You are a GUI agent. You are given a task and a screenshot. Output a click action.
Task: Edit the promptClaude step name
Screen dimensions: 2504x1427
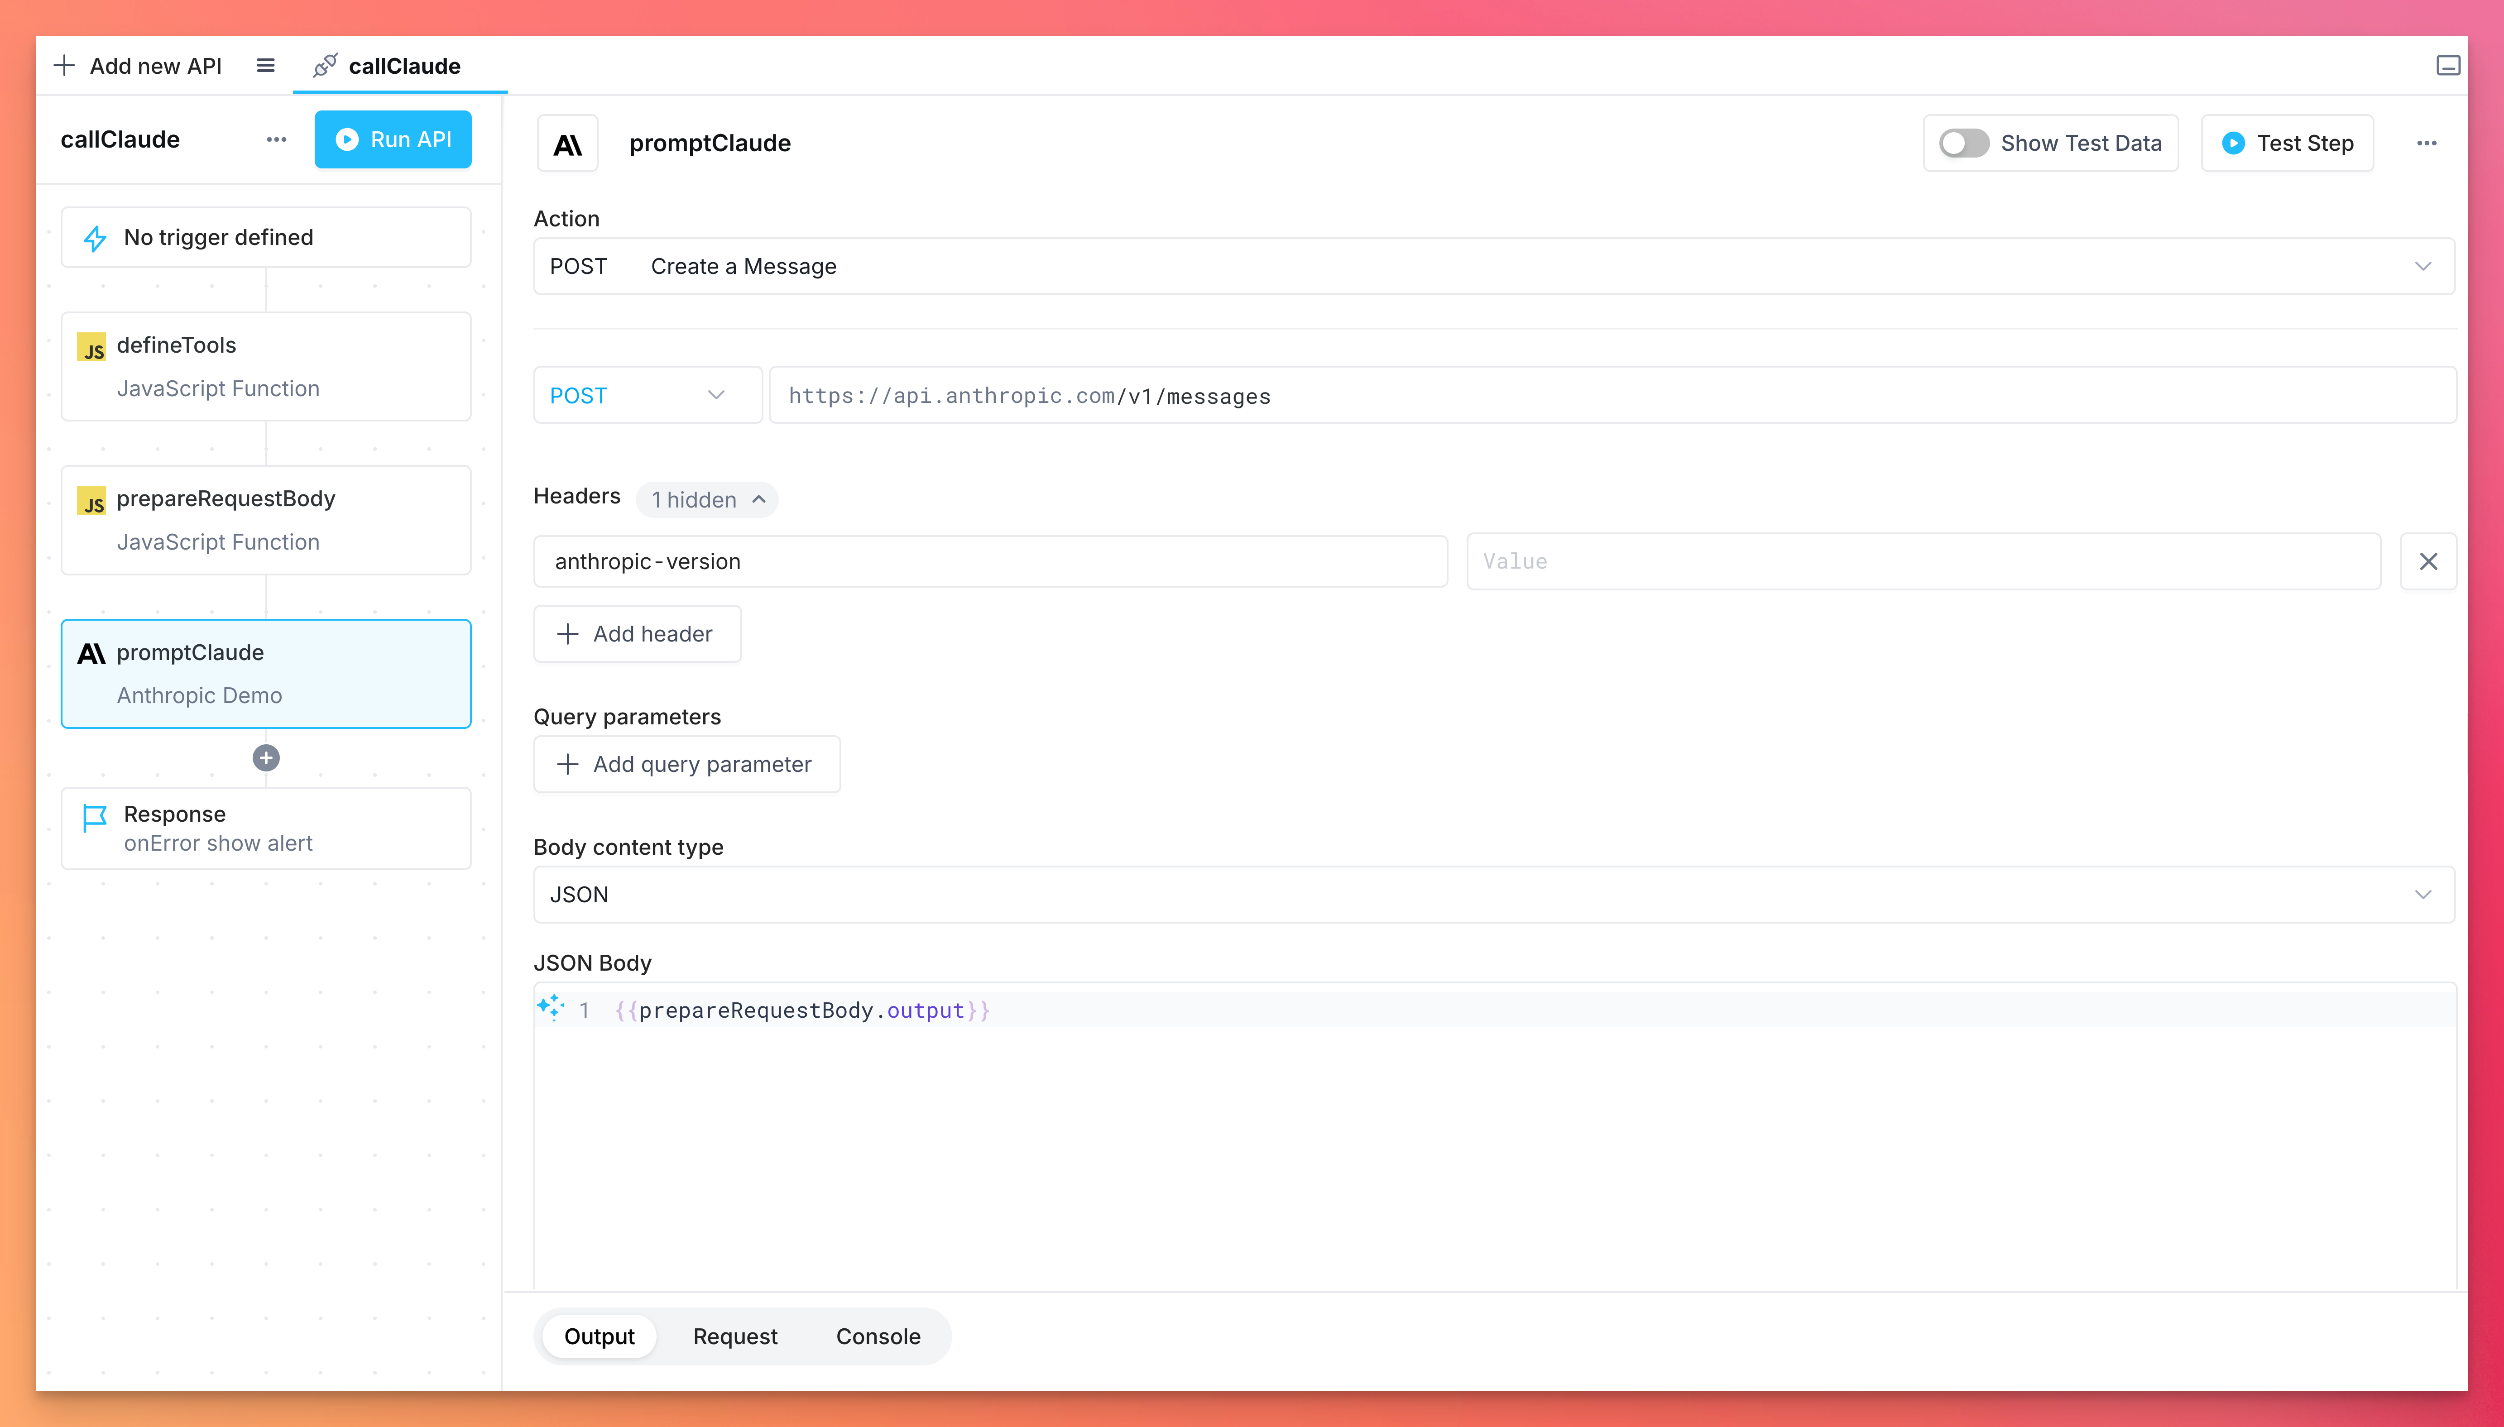pyautogui.click(x=710, y=143)
